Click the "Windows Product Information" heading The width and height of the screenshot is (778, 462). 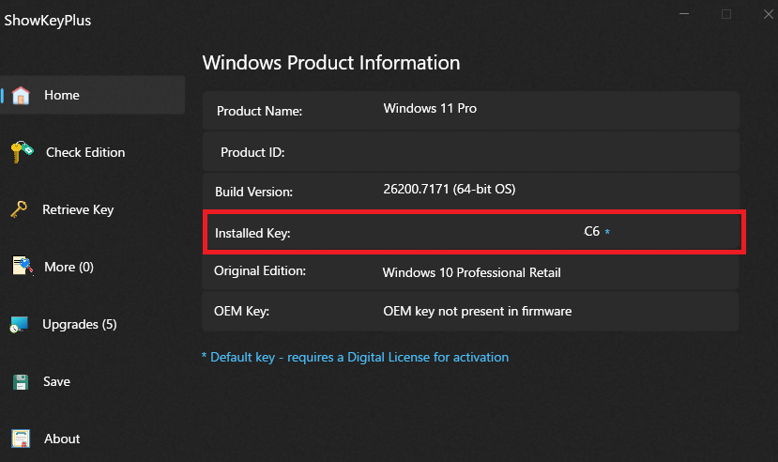coord(331,63)
